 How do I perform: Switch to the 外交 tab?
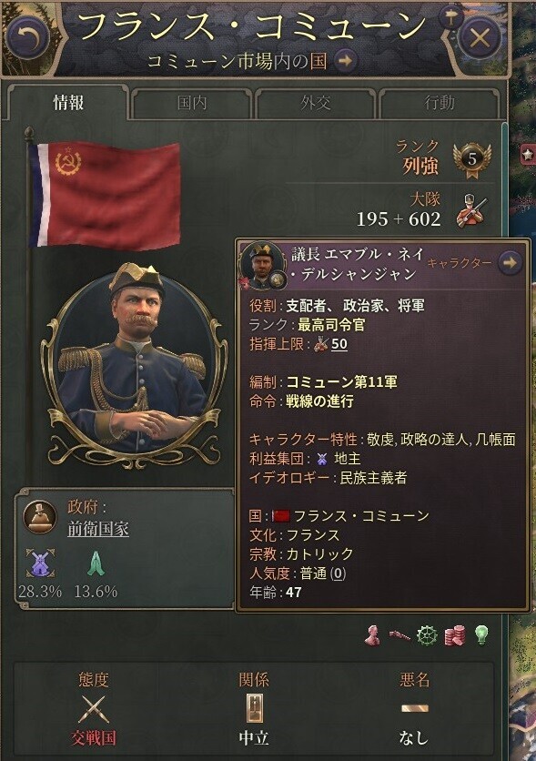(315, 103)
